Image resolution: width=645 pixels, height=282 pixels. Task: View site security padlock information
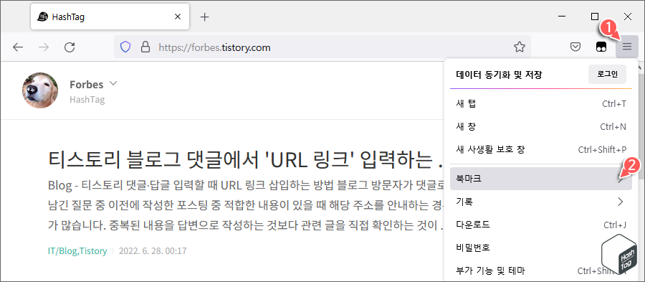pos(145,47)
